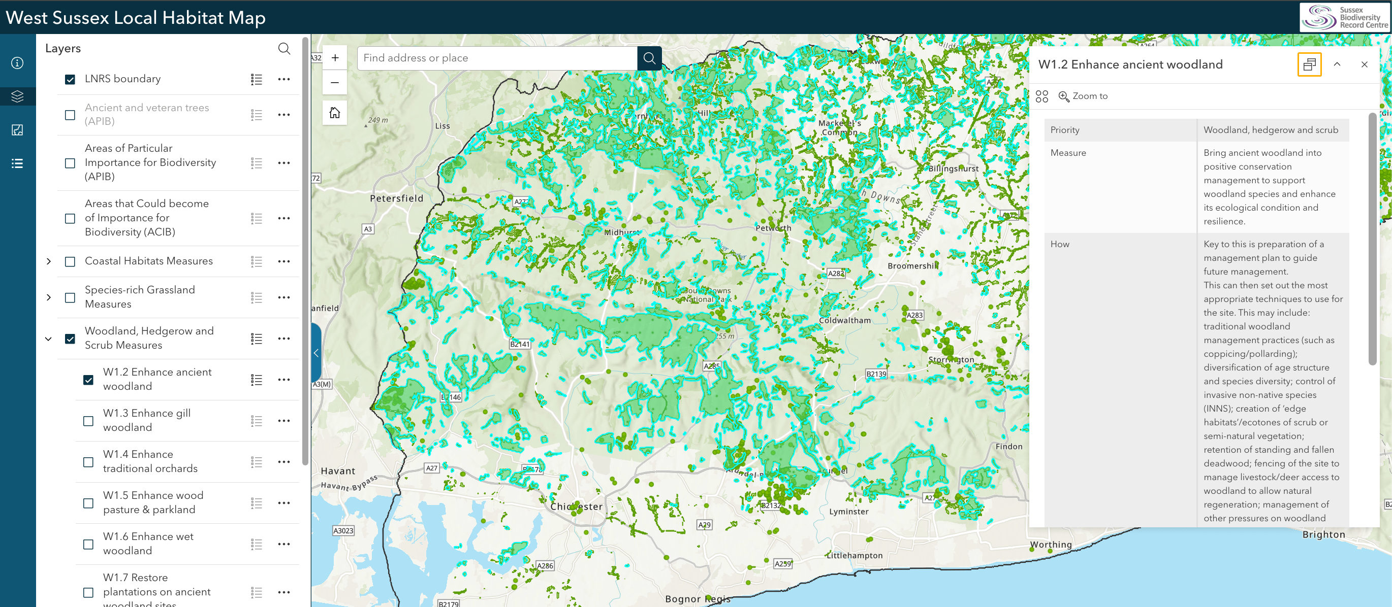Uncheck the LNRS boundary layer
This screenshot has height=607, width=1392.
point(70,79)
